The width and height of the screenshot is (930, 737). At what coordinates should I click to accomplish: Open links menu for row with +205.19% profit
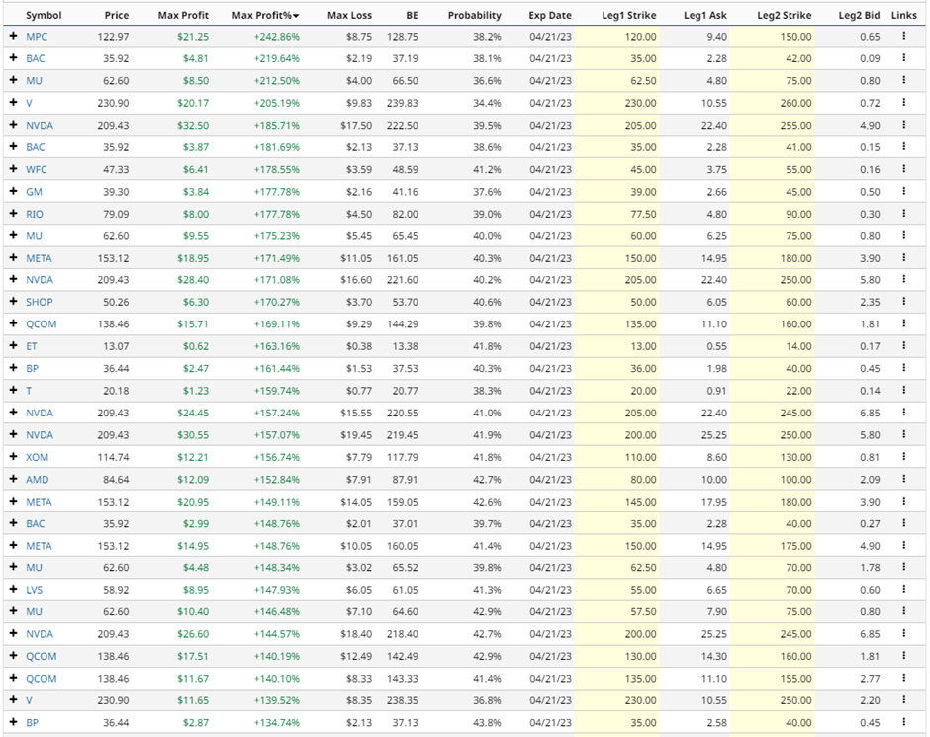[x=904, y=103]
